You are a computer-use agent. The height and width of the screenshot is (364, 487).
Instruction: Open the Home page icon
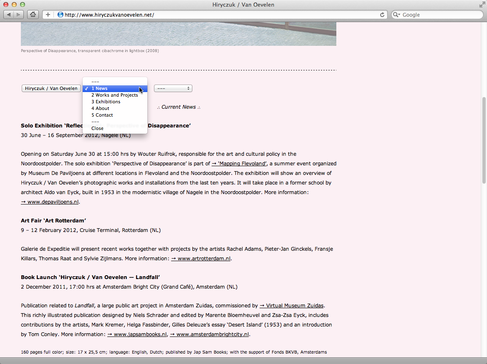tap(33, 15)
